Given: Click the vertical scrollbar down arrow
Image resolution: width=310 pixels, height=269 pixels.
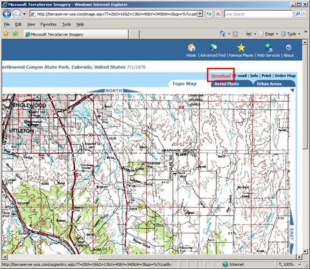Looking at the screenshot, I should pos(305,251).
